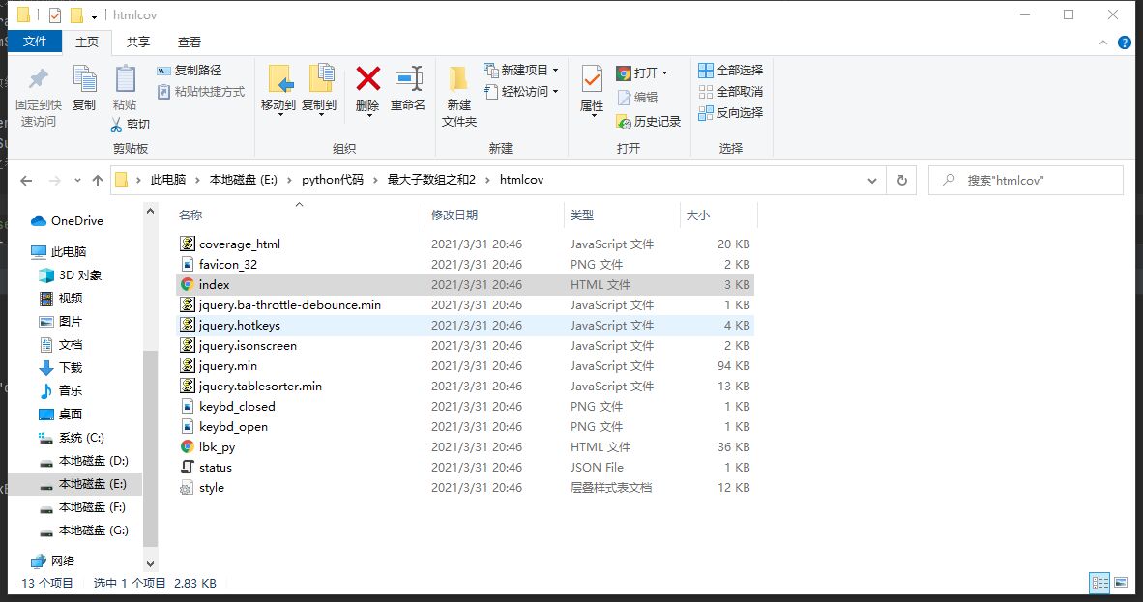Click the Help question mark icon
This screenshot has width=1143, height=602.
pyautogui.click(x=1124, y=43)
